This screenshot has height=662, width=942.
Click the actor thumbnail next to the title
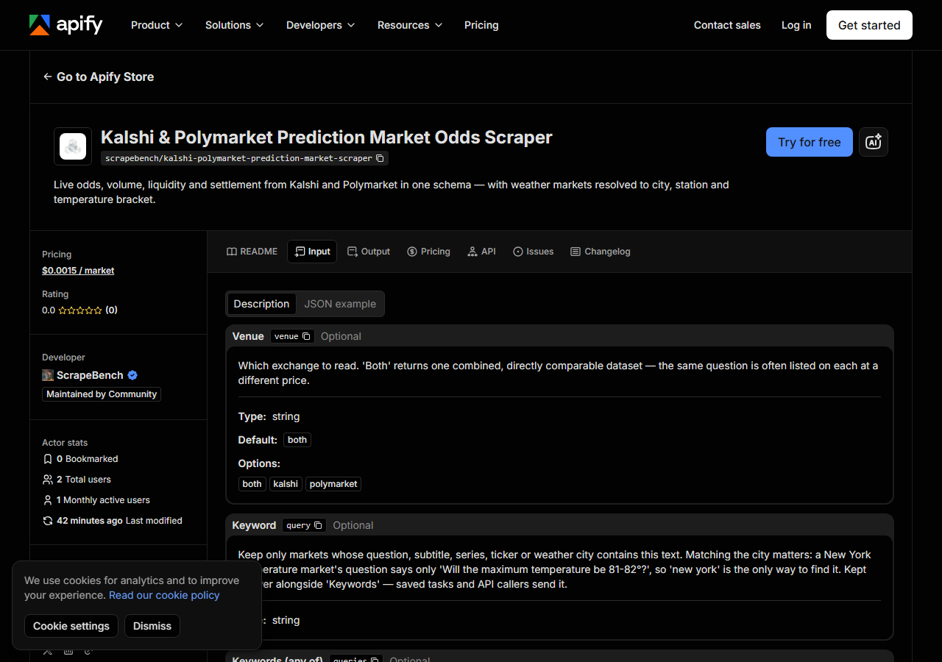coord(73,146)
